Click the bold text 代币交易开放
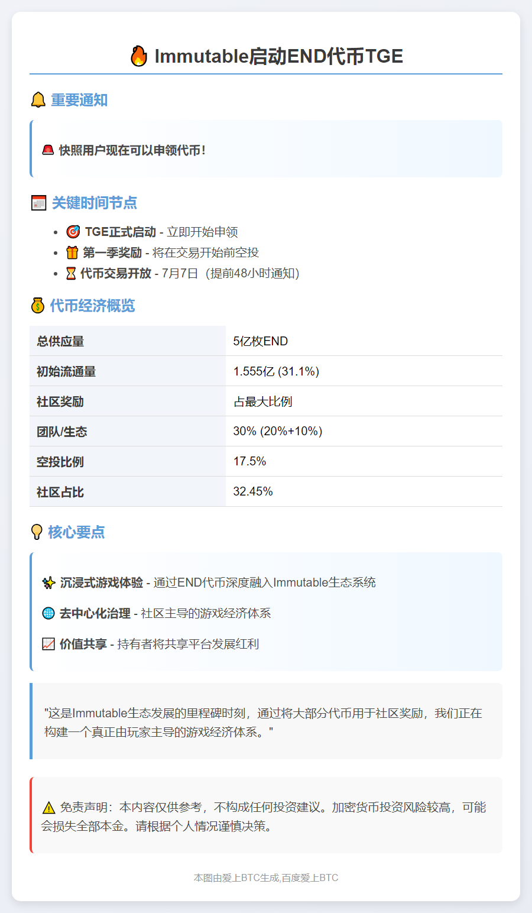The height and width of the screenshot is (913, 532). pyautogui.click(x=116, y=273)
